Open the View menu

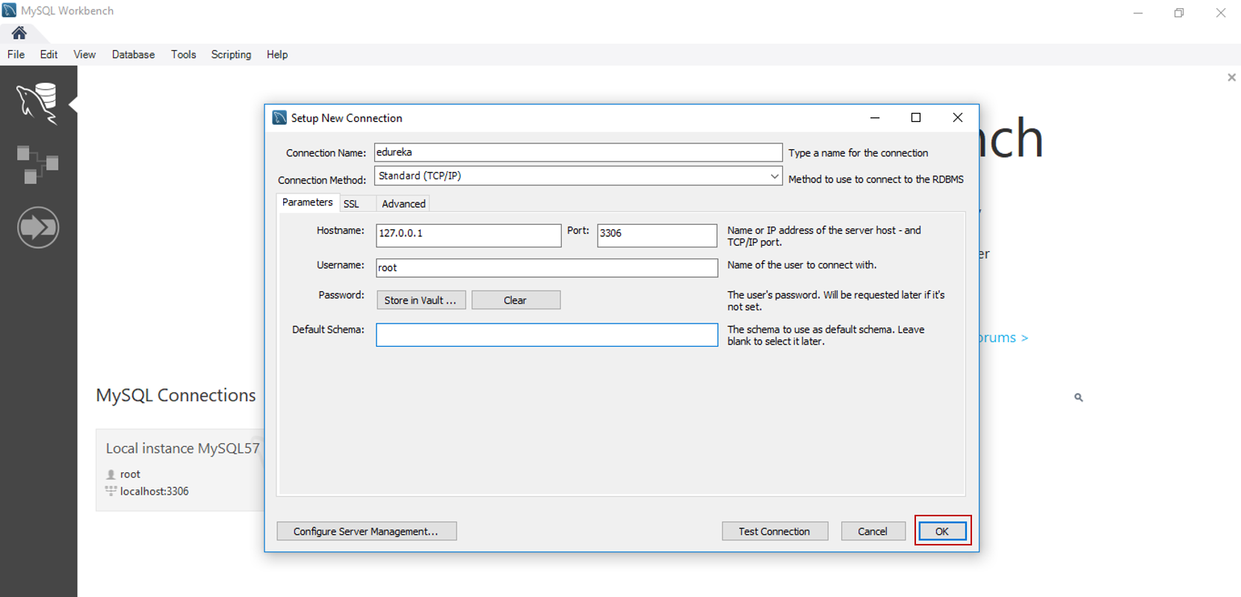coord(84,55)
